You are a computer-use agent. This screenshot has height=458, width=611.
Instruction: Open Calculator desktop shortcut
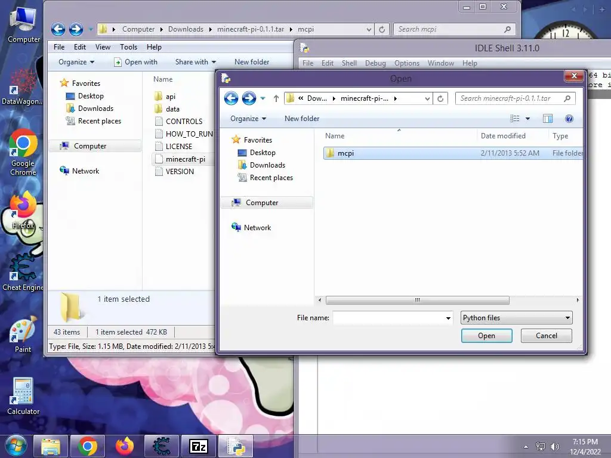pos(23,396)
